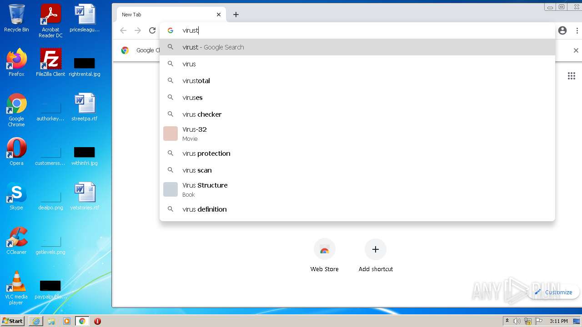
Task: Open Chrome profile avatar menu
Action: point(562,30)
